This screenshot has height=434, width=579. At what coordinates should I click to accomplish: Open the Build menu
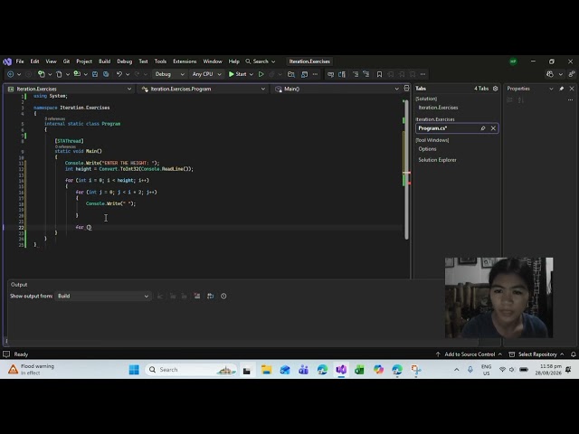105,61
